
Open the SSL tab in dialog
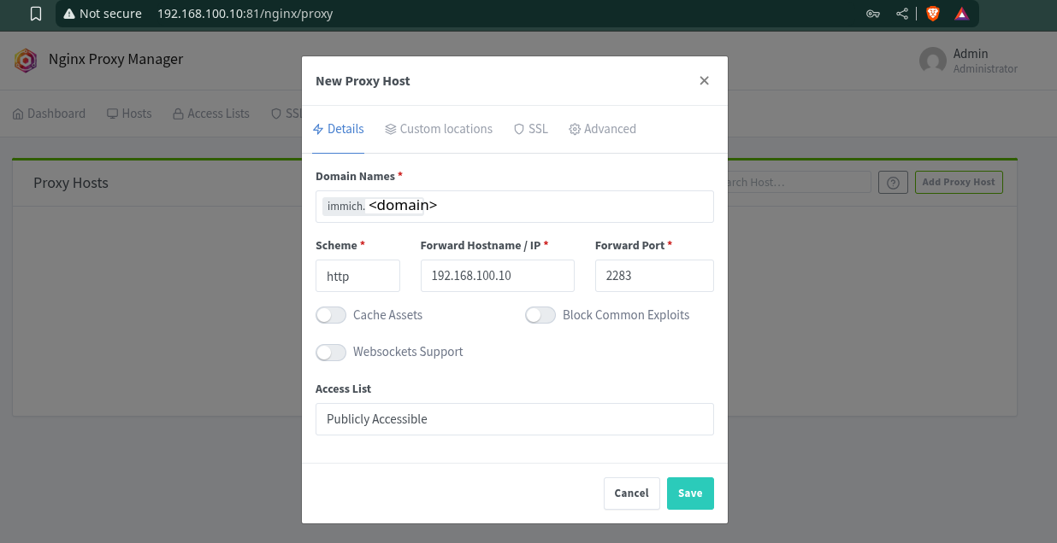[x=530, y=129]
